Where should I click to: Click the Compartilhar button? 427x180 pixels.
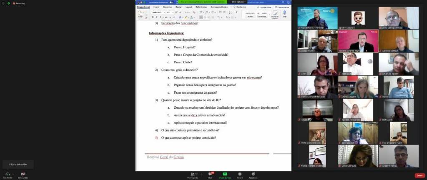tap(264, 7)
